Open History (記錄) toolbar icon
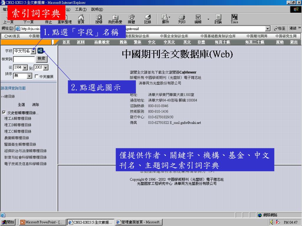 pos(147,19)
